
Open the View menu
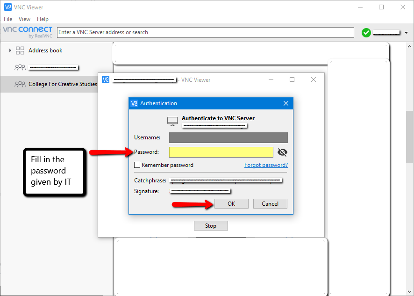coord(24,19)
